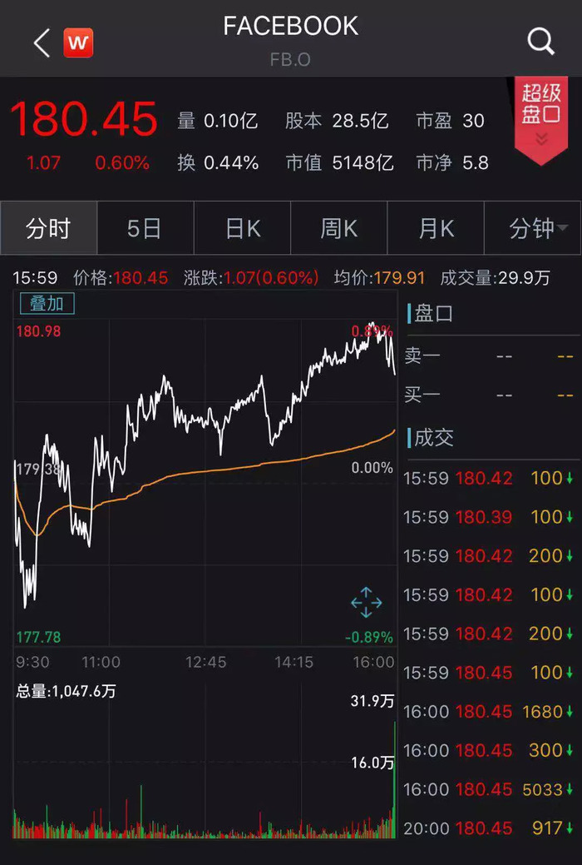Tap the 叠加 overlay button
This screenshot has width=582, height=865.
47,303
